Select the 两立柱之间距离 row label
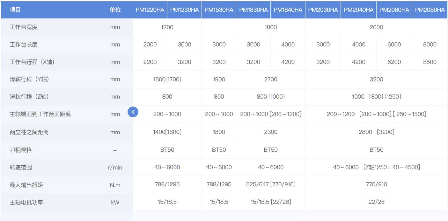 tap(29, 132)
